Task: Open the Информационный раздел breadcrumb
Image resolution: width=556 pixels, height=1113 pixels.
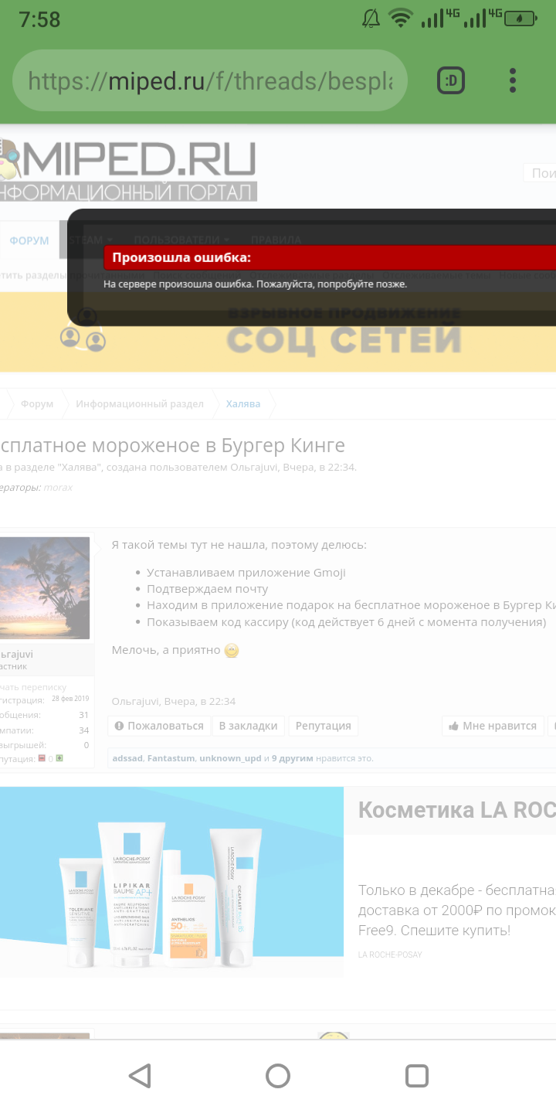Action: pos(140,404)
